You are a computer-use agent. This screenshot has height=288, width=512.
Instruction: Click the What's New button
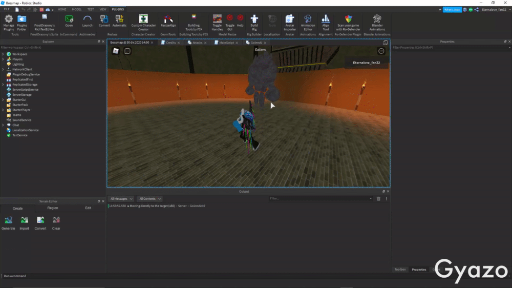(x=452, y=9)
